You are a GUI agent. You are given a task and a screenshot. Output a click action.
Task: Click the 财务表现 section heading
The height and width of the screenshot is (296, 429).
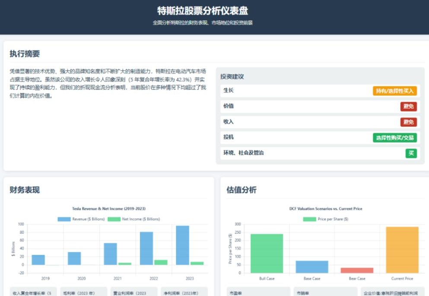tap(25, 190)
